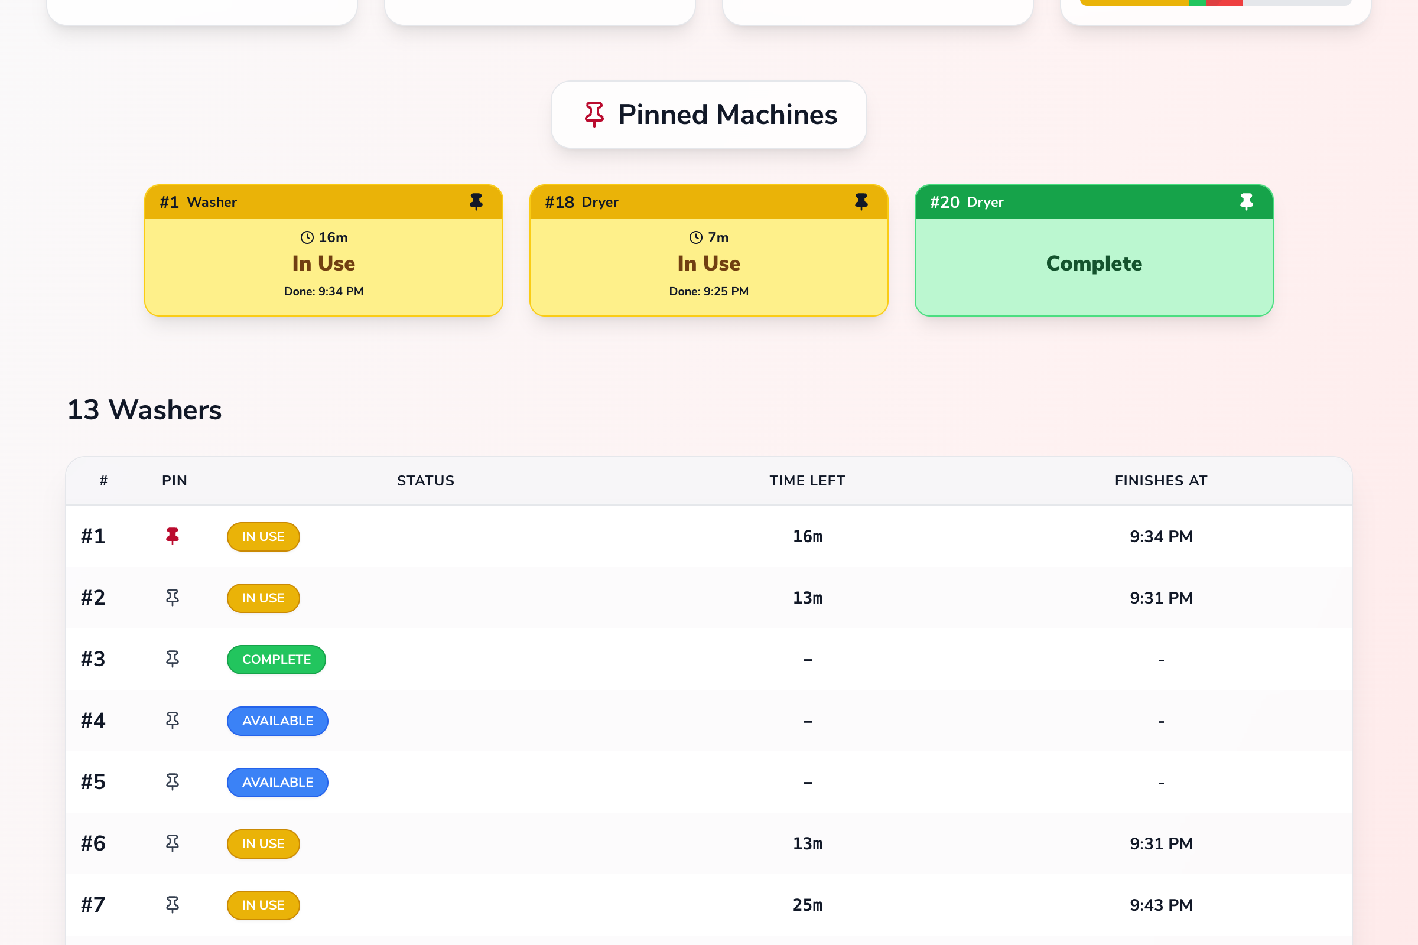Image resolution: width=1418 pixels, height=945 pixels.
Task: Toggle the red pin for washer #1 row
Action: (173, 536)
